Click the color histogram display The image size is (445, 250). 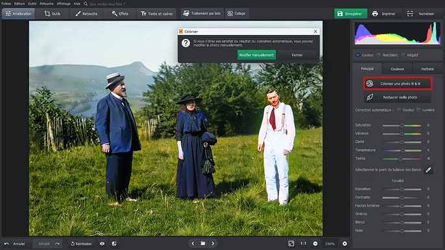tap(397, 34)
